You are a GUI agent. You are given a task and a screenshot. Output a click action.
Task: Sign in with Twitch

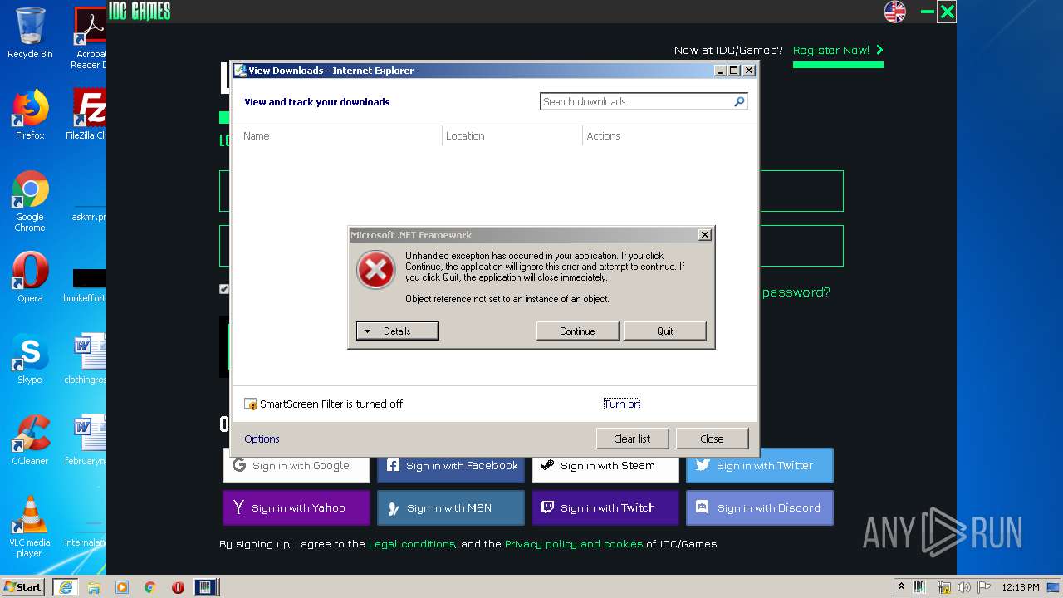coord(605,508)
